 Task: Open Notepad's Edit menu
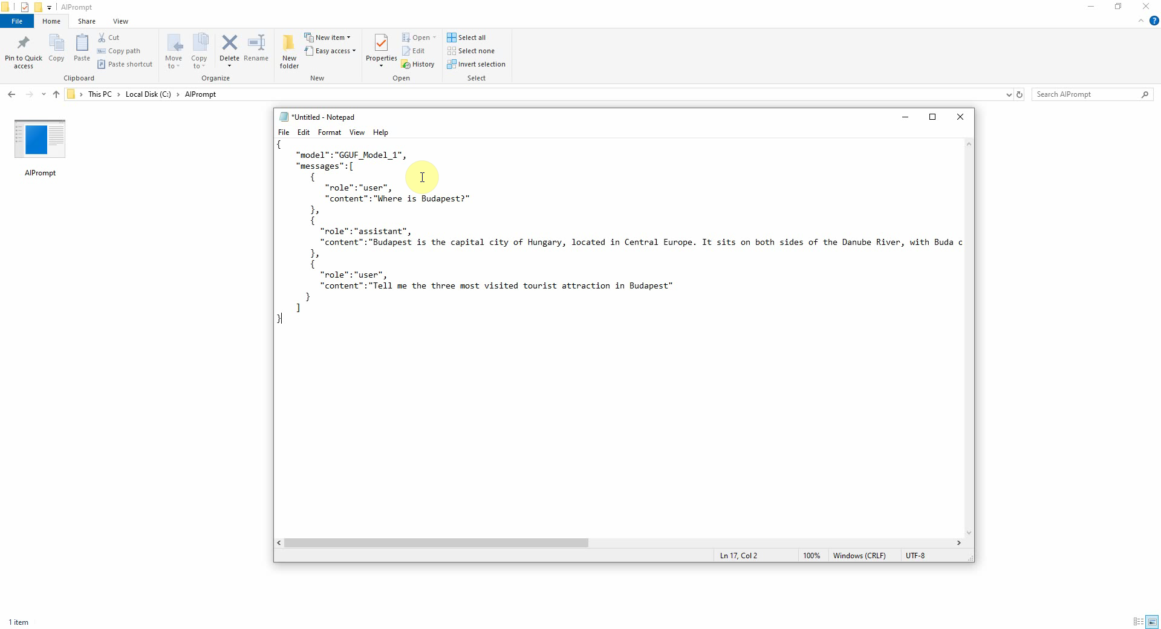click(x=304, y=132)
